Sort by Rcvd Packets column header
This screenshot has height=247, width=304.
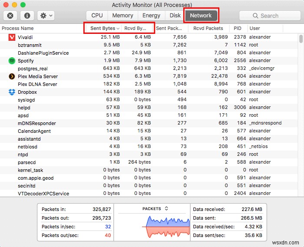coord(208,28)
